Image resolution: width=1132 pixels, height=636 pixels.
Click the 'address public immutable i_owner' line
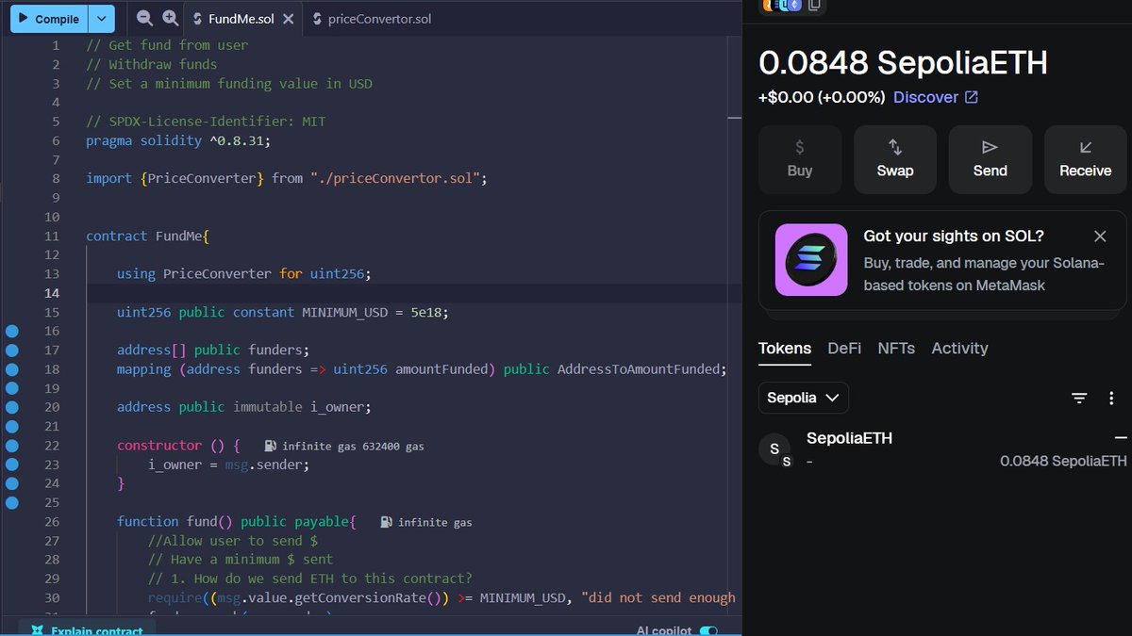coord(244,407)
